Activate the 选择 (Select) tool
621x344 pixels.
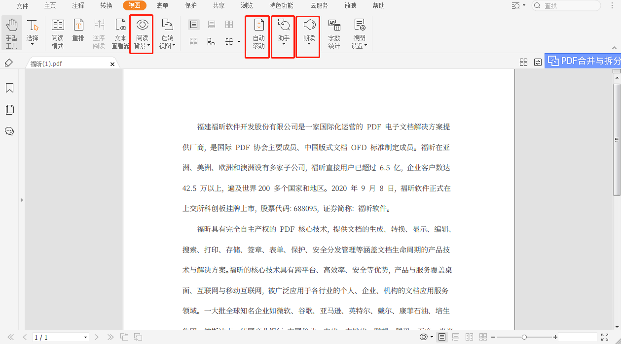pos(32,31)
